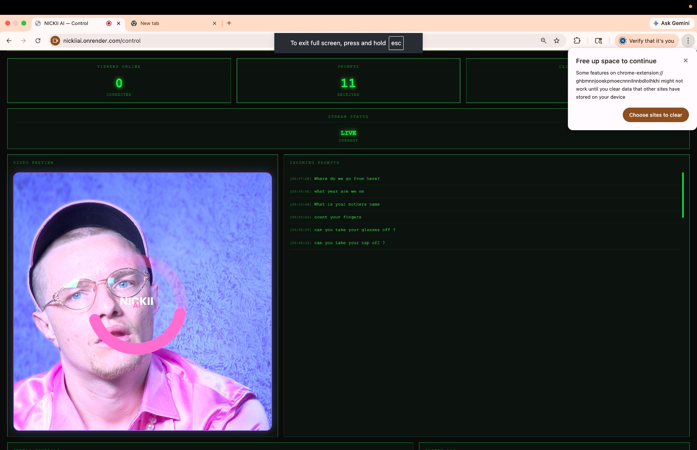This screenshot has width=697, height=450.
Task: Click the esc key hint in fullscreen notice
Action: tap(396, 43)
